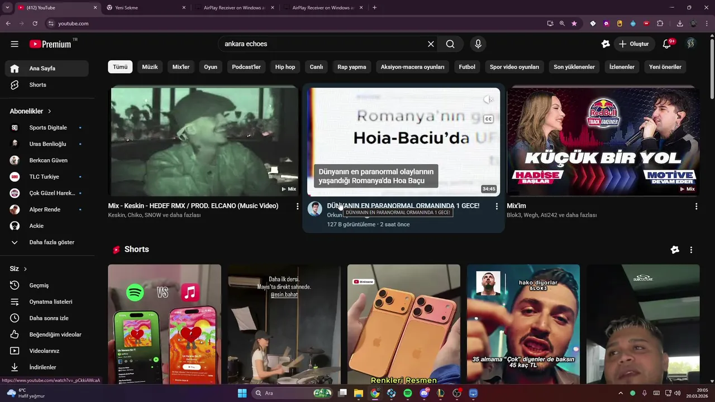Select the Canlı filter chip
This screenshot has width=715, height=402.
[x=316, y=67]
